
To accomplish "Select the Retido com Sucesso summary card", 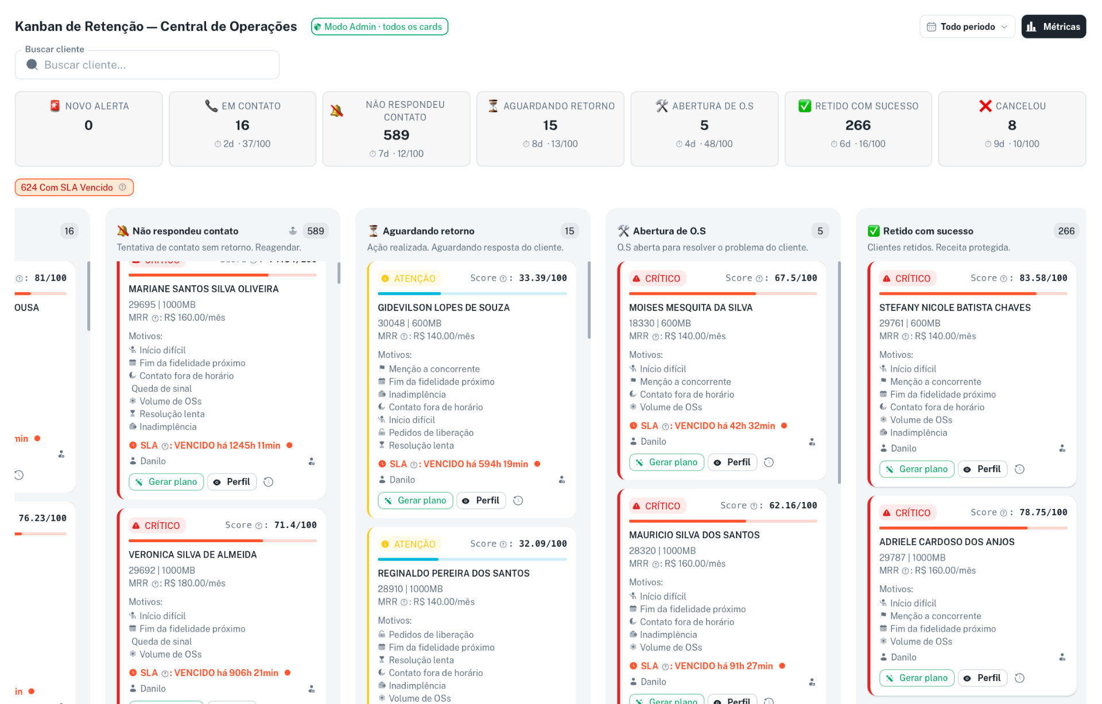I will point(858,129).
